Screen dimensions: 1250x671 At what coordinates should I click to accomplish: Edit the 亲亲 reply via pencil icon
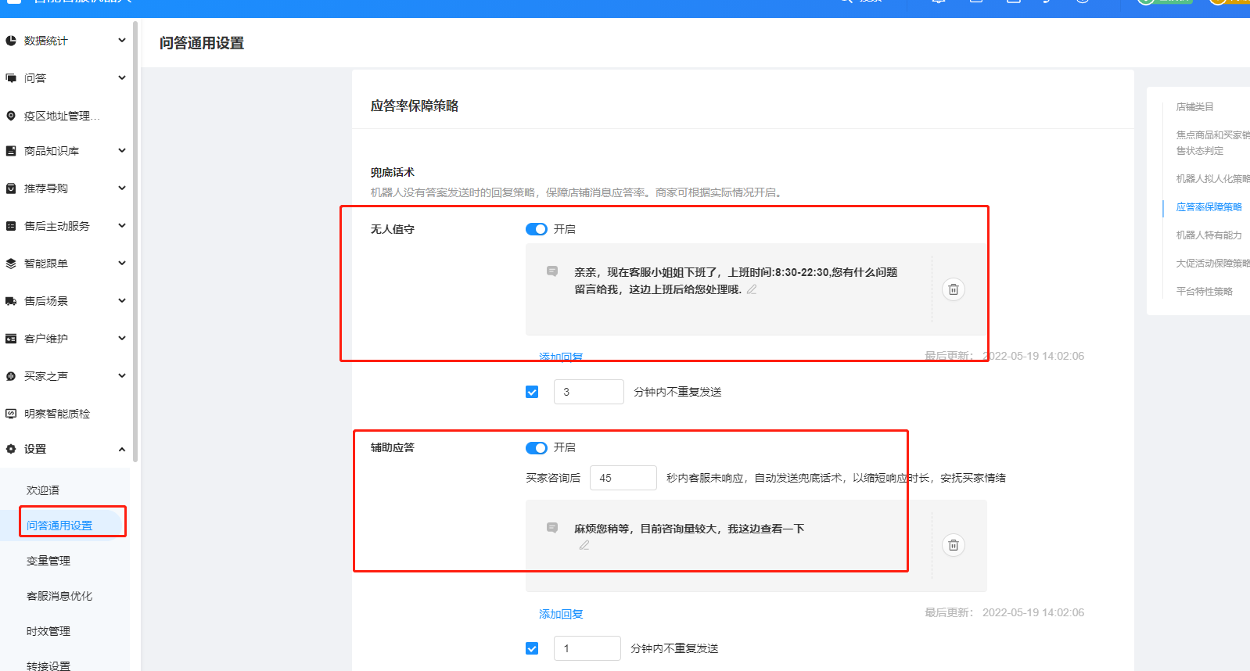(752, 289)
